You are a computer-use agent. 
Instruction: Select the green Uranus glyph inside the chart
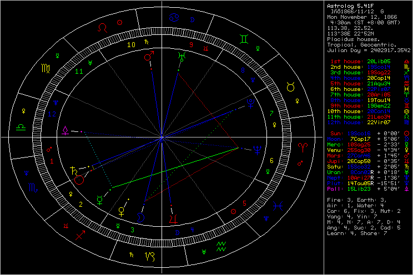click(181, 57)
